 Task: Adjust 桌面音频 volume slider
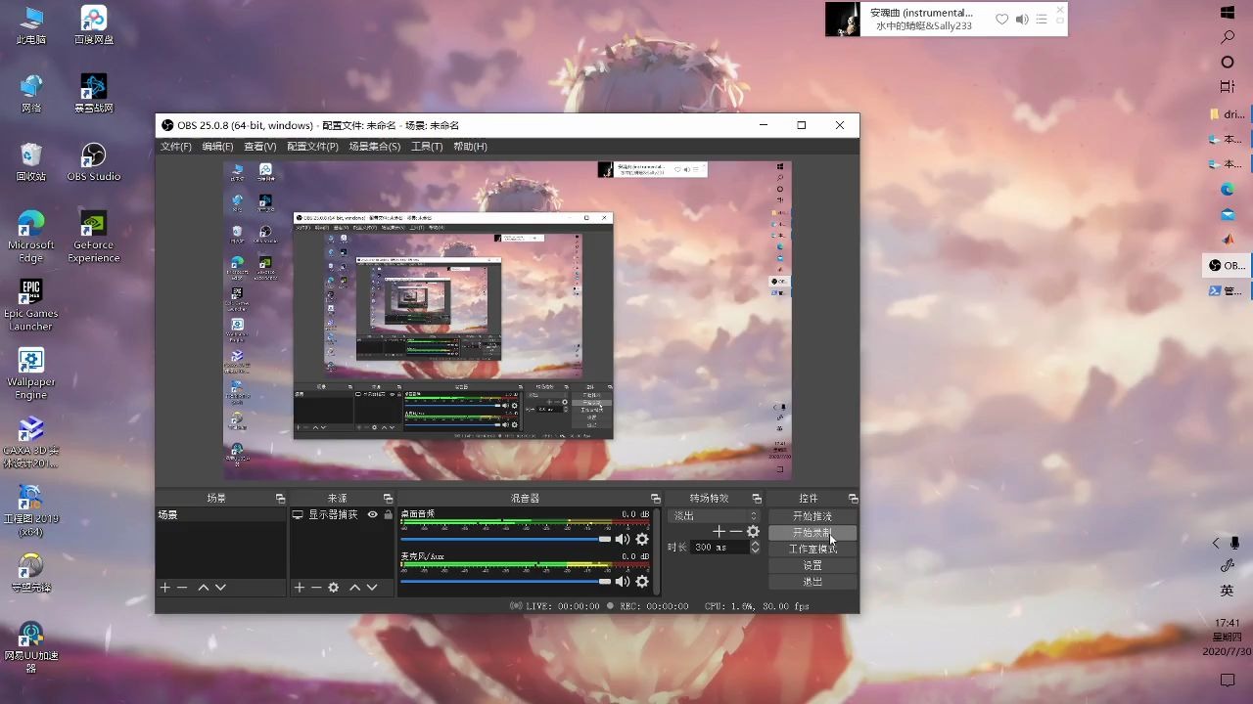point(506,539)
